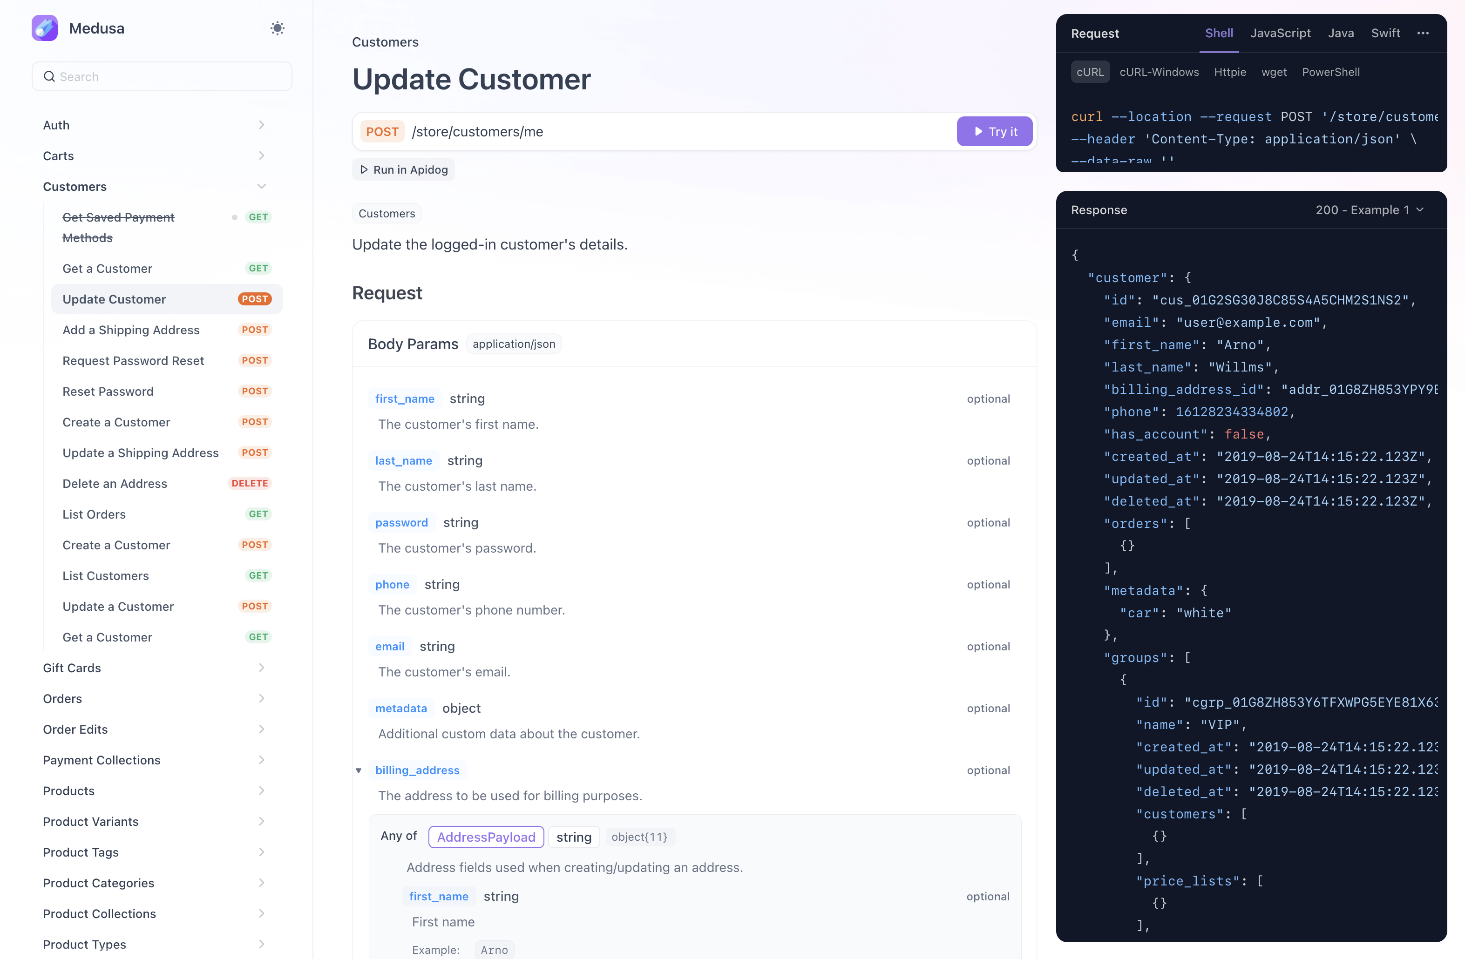Switch to the Shell request tab
The image size is (1465, 959).
point(1219,33)
